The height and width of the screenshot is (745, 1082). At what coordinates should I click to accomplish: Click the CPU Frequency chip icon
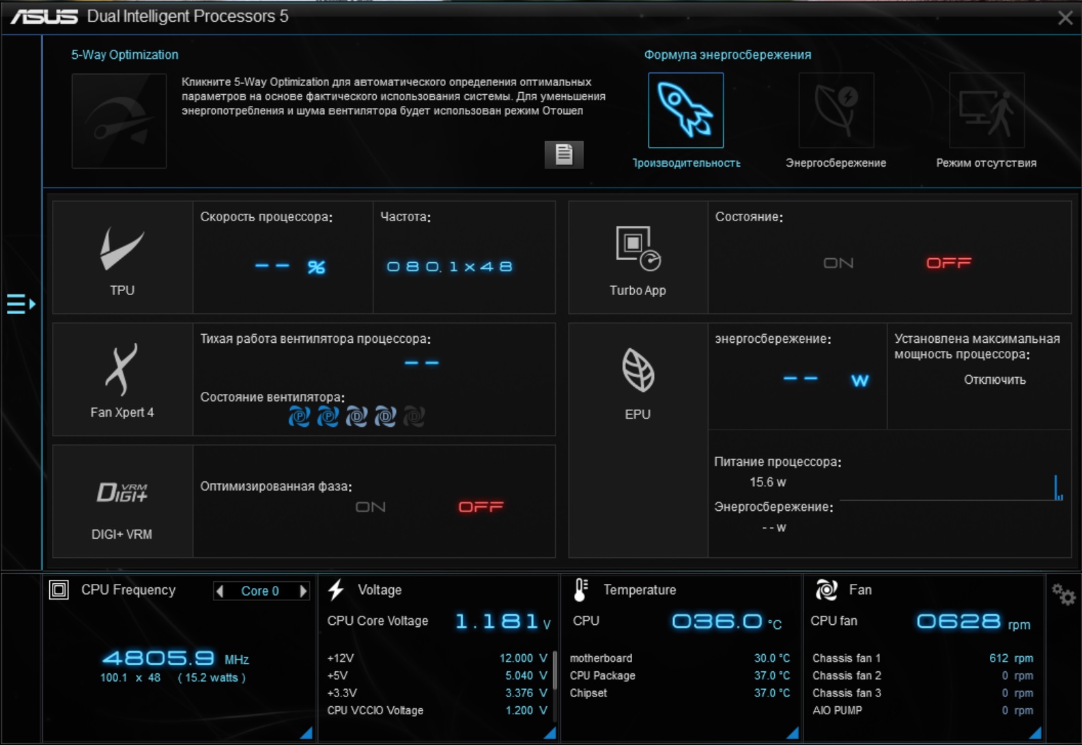59,589
